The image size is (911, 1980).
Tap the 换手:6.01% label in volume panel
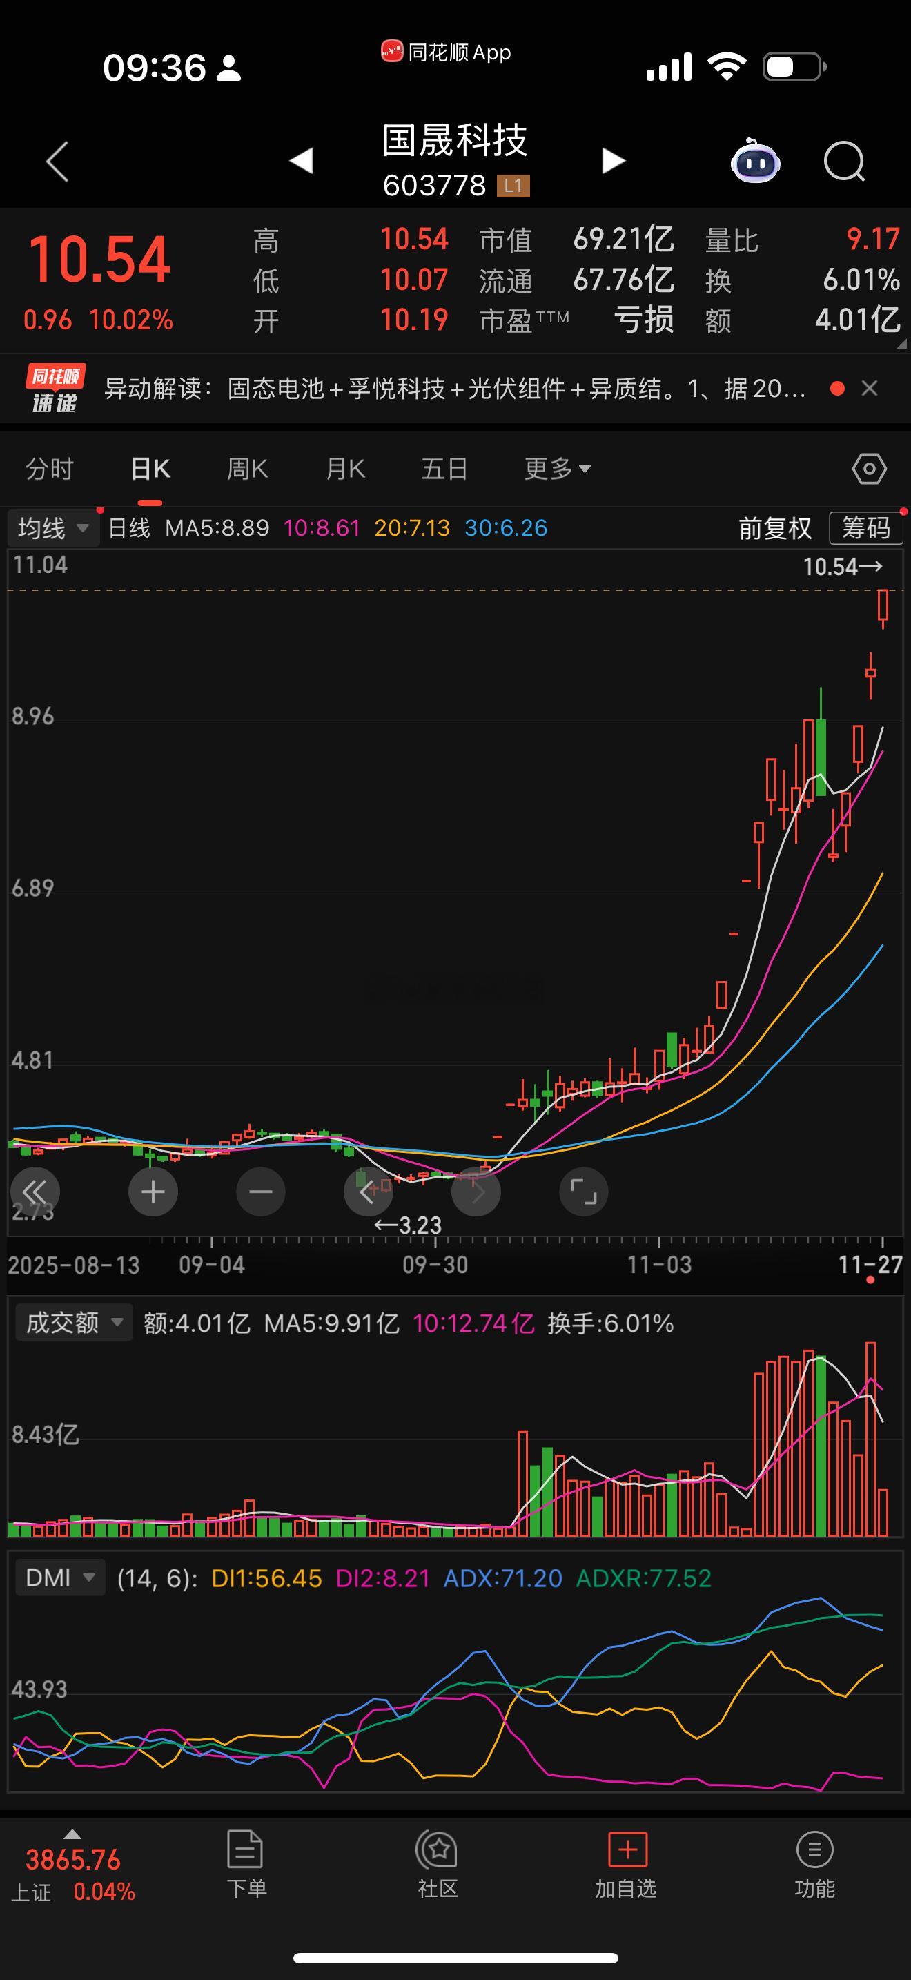coord(611,1323)
